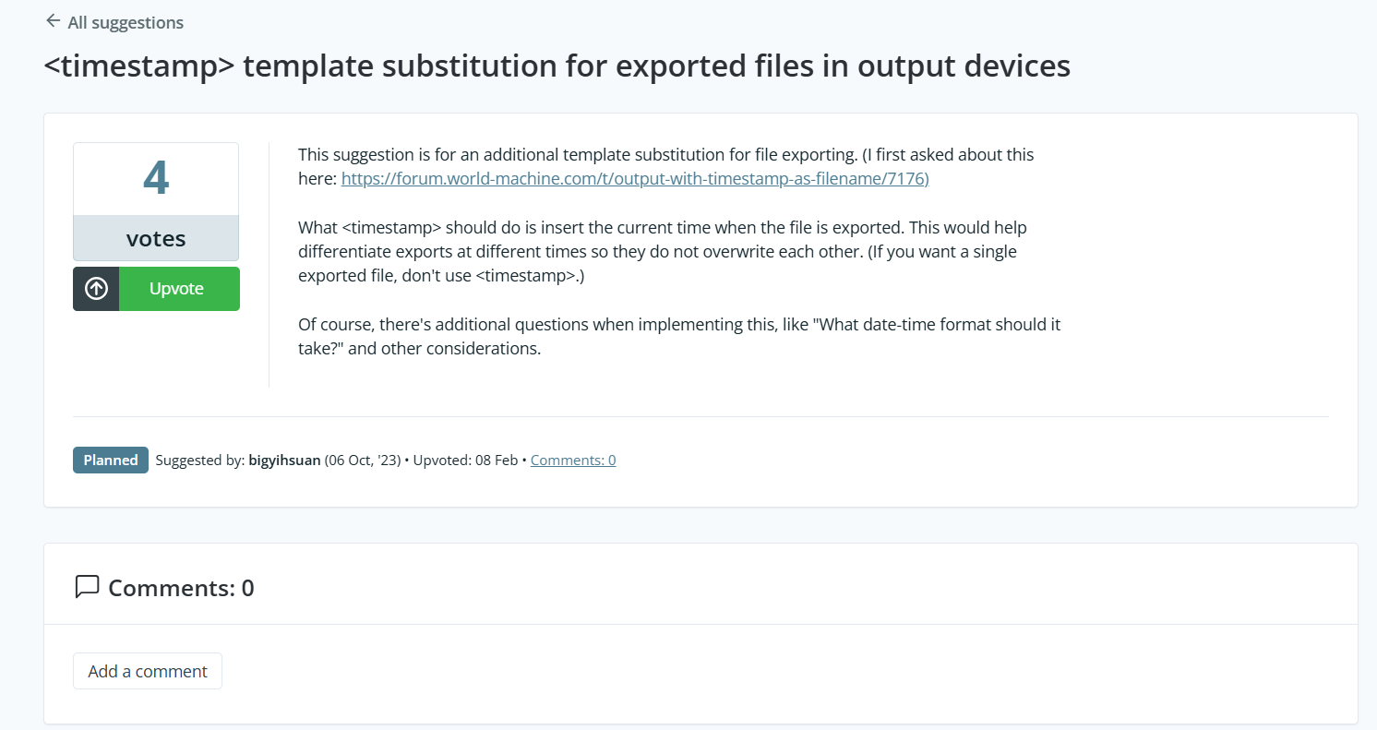Click the Upvoted: 08 Feb text

tap(465, 460)
